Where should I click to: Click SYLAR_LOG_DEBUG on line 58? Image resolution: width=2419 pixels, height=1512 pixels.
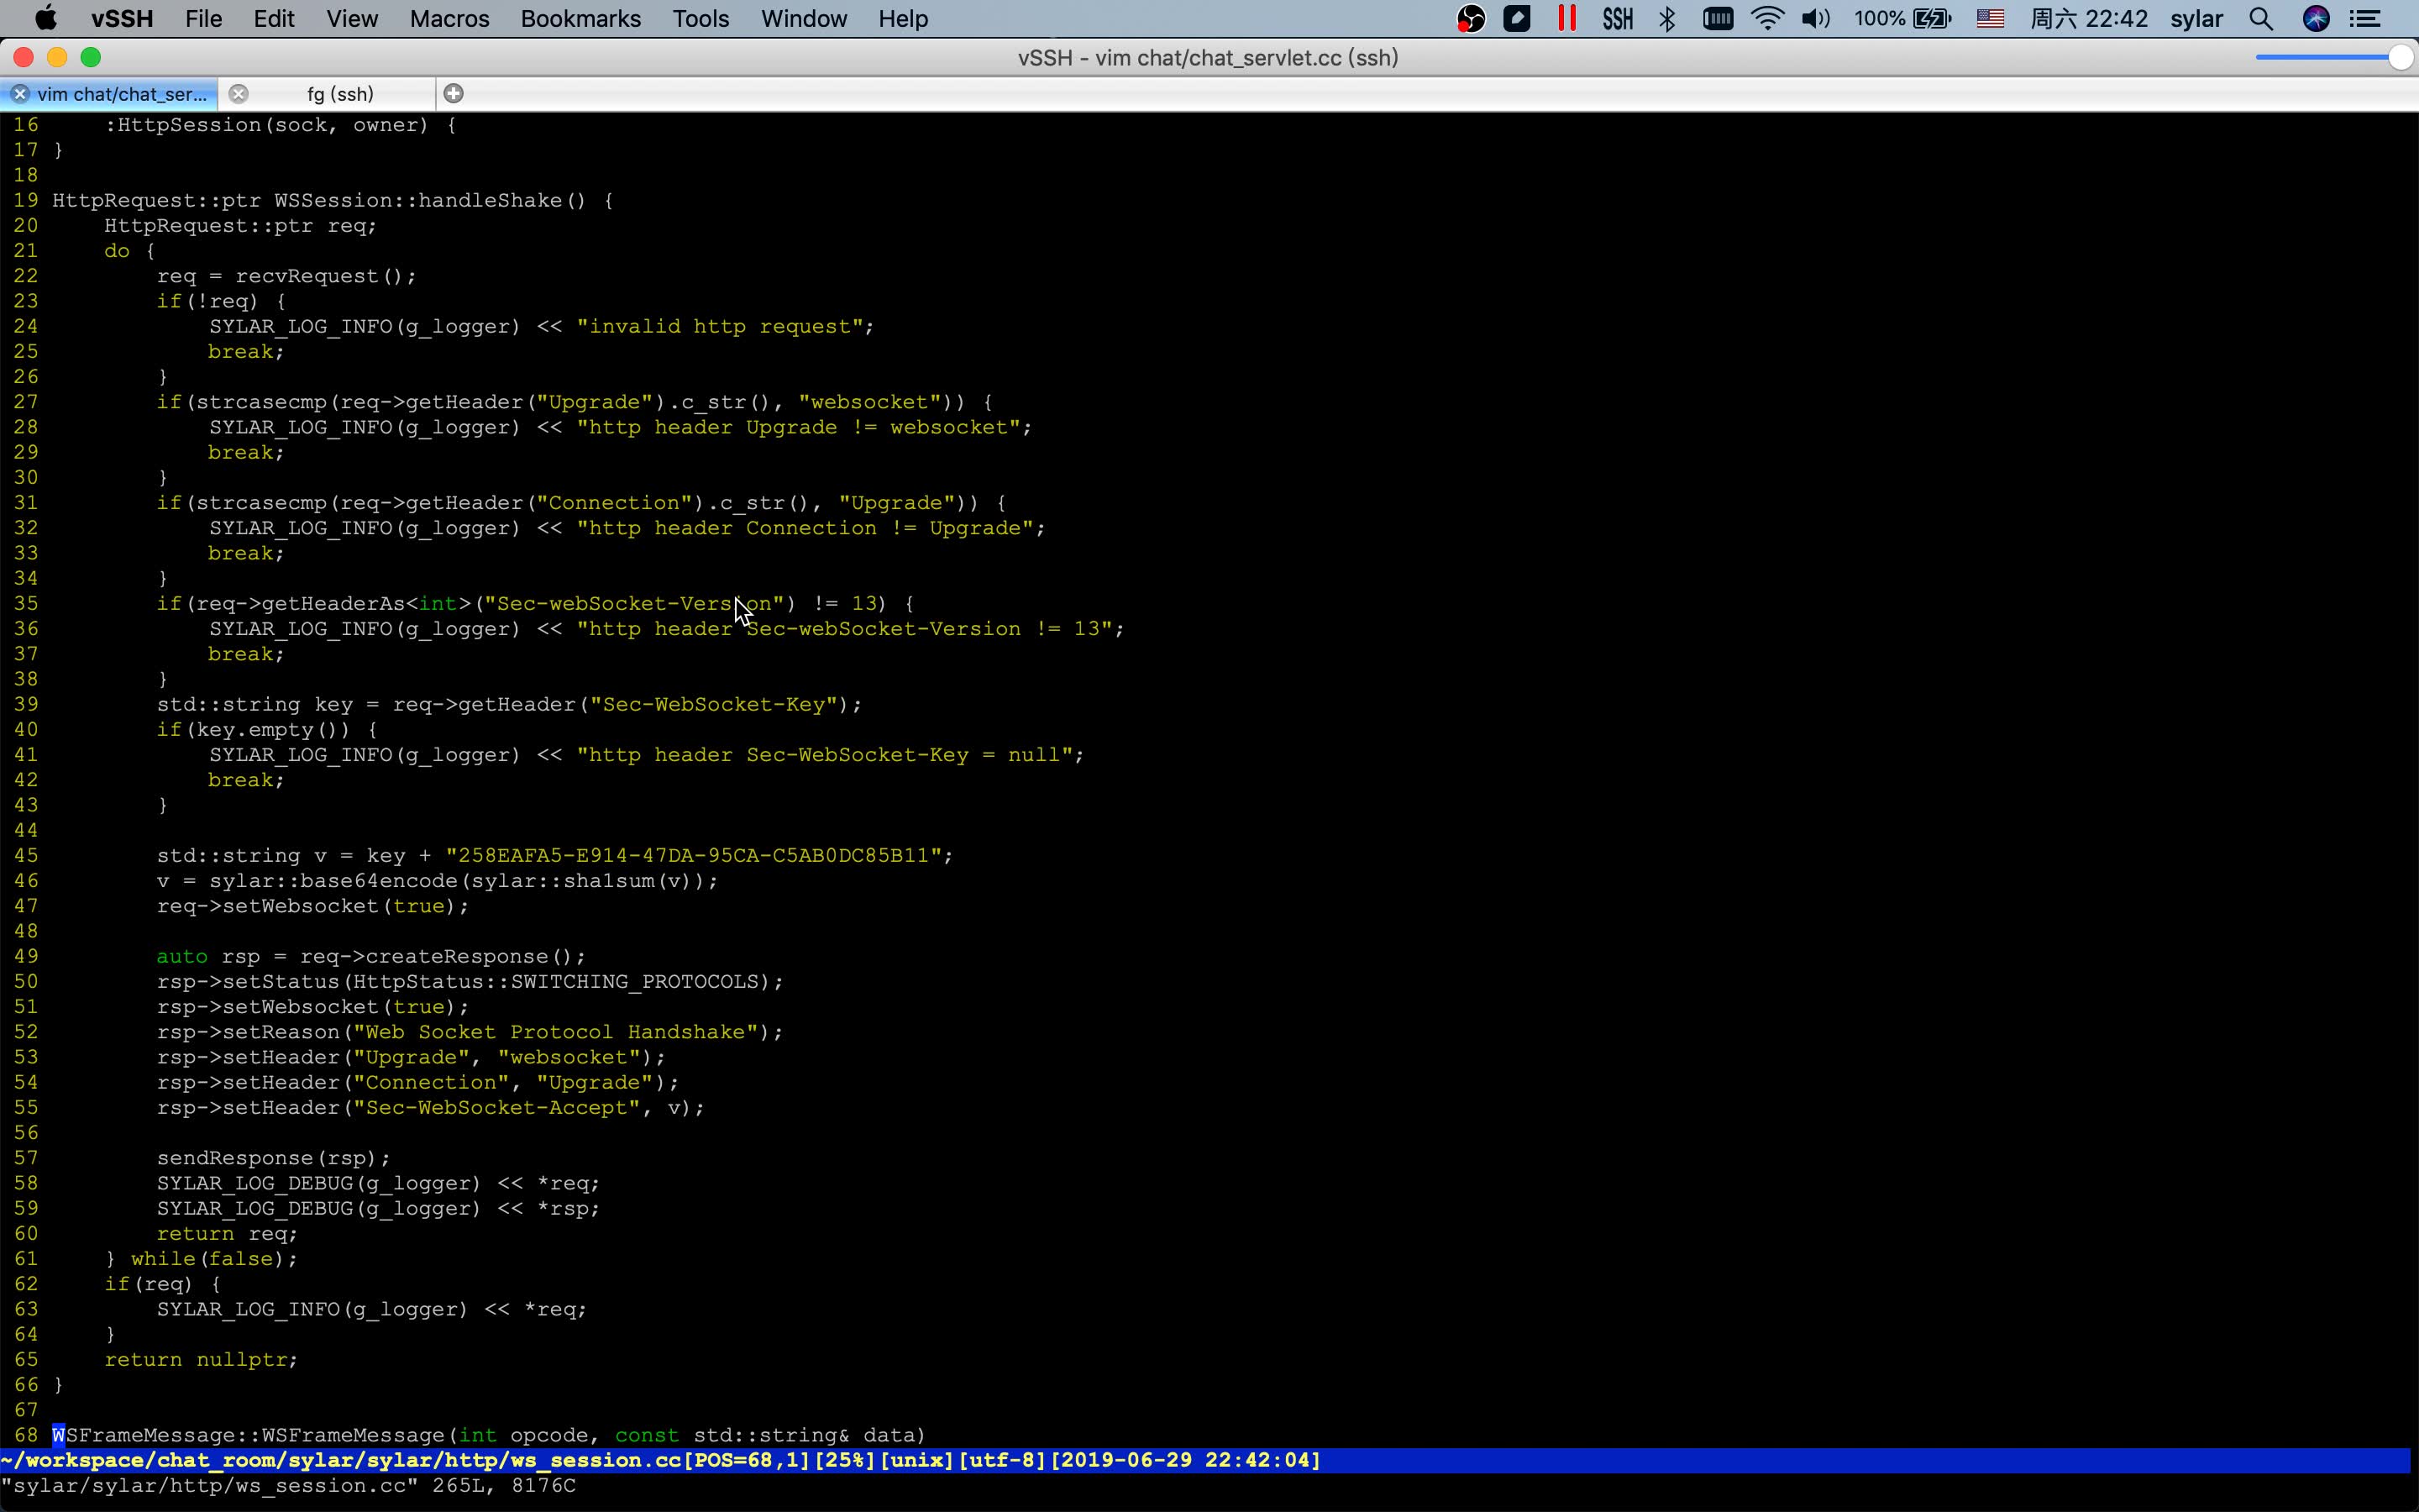(x=254, y=1184)
